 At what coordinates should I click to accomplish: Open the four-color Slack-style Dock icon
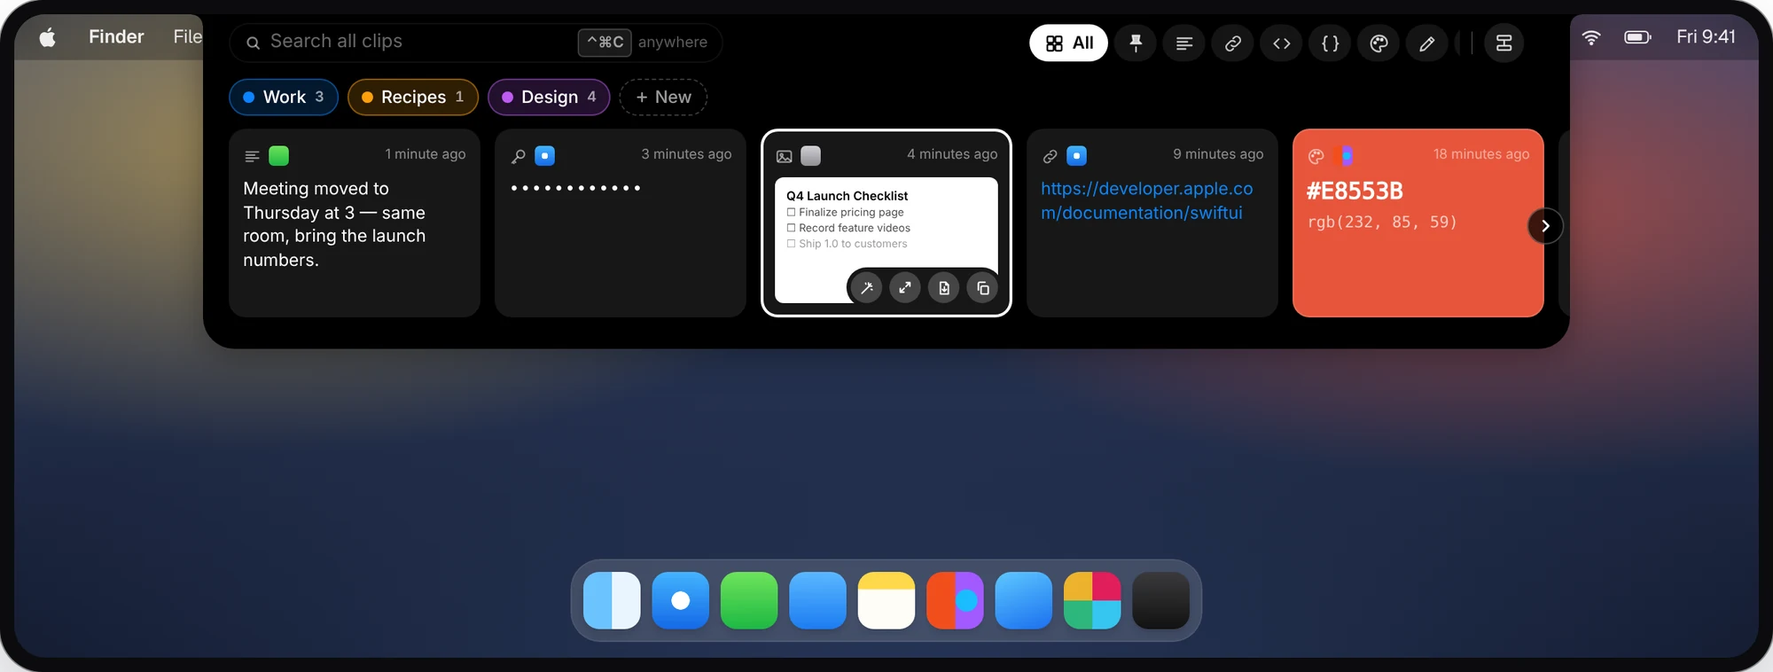point(1092,600)
